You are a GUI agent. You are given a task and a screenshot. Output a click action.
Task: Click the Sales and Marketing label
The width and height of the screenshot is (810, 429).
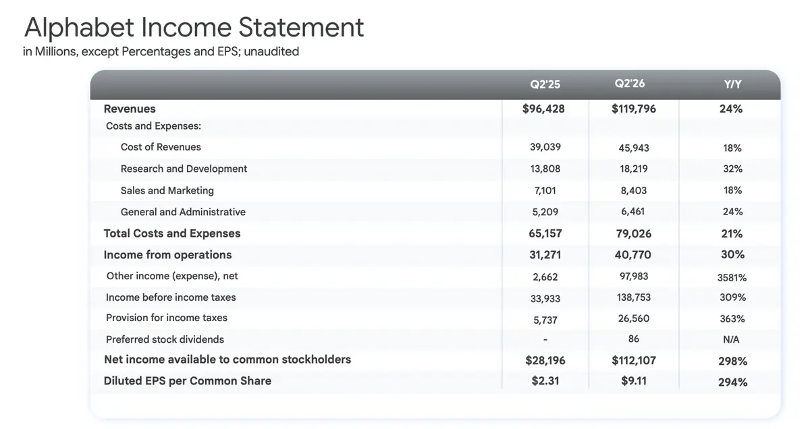(x=167, y=190)
